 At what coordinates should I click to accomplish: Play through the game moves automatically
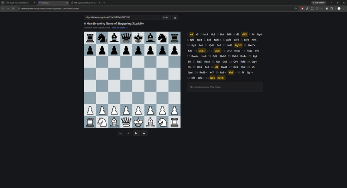tap(136, 133)
